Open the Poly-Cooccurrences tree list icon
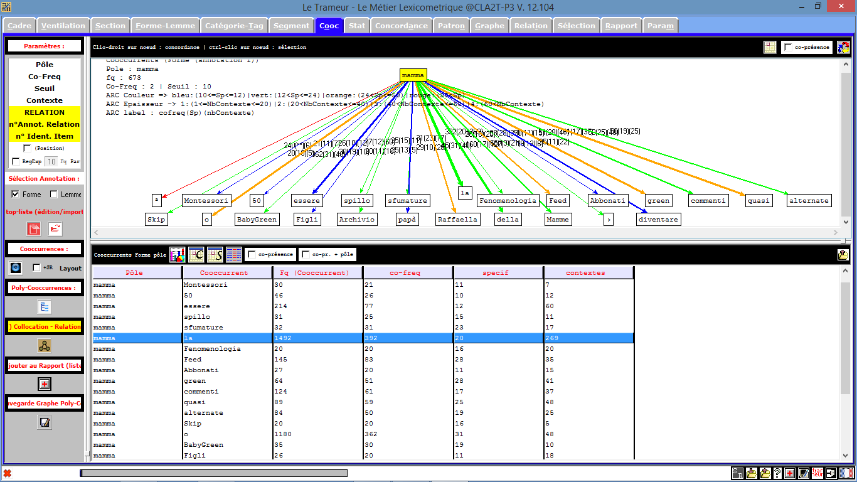This screenshot has width=857, height=482. [45, 307]
